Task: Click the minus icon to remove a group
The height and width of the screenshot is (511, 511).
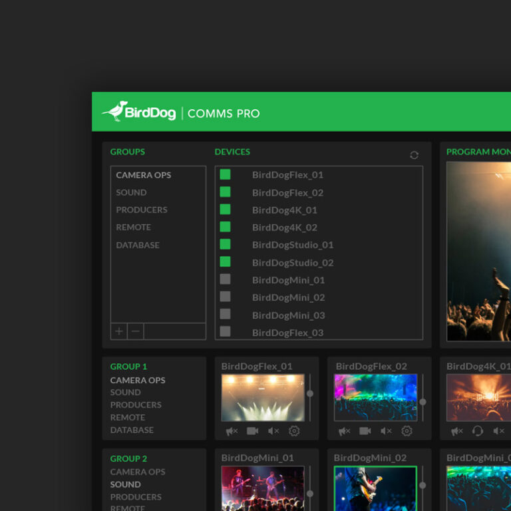Action: [136, 331]
